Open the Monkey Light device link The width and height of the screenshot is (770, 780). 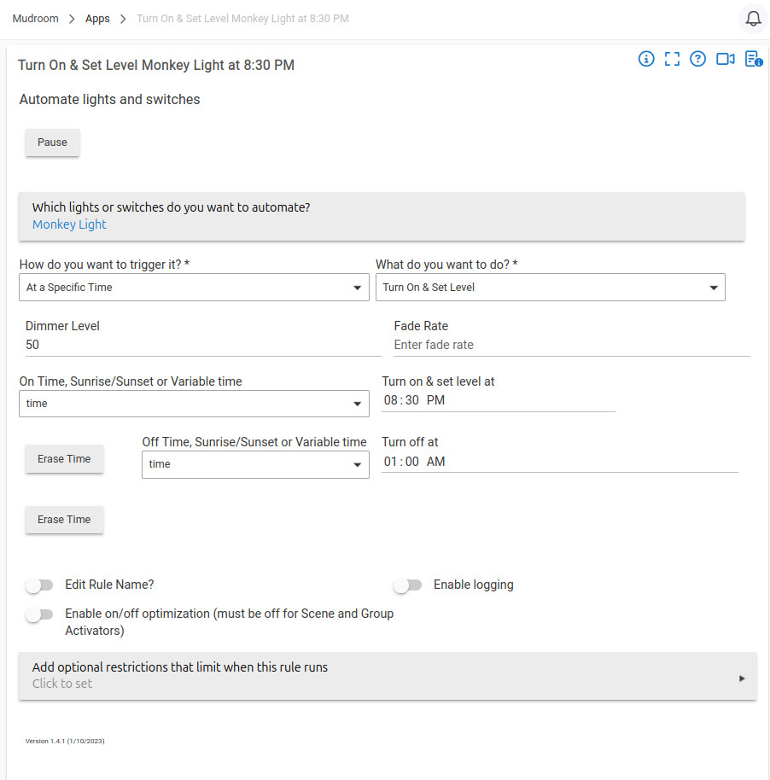tap(69, 224)
